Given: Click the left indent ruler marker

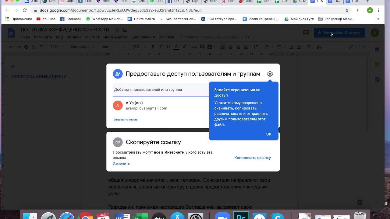Looking at the screenshot, I should tap(108, 54).
